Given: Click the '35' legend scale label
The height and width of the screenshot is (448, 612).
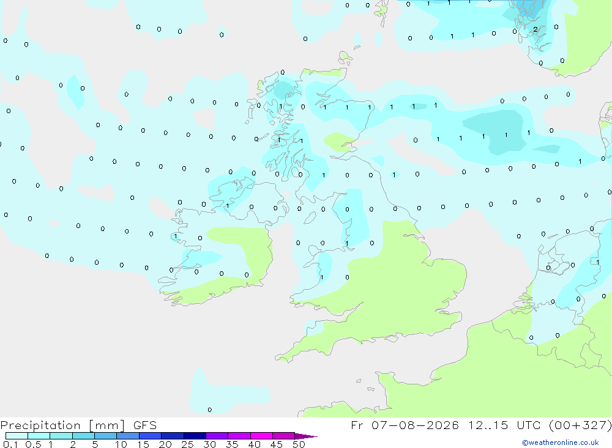Looking at the screenshot, I should [232, 444].
